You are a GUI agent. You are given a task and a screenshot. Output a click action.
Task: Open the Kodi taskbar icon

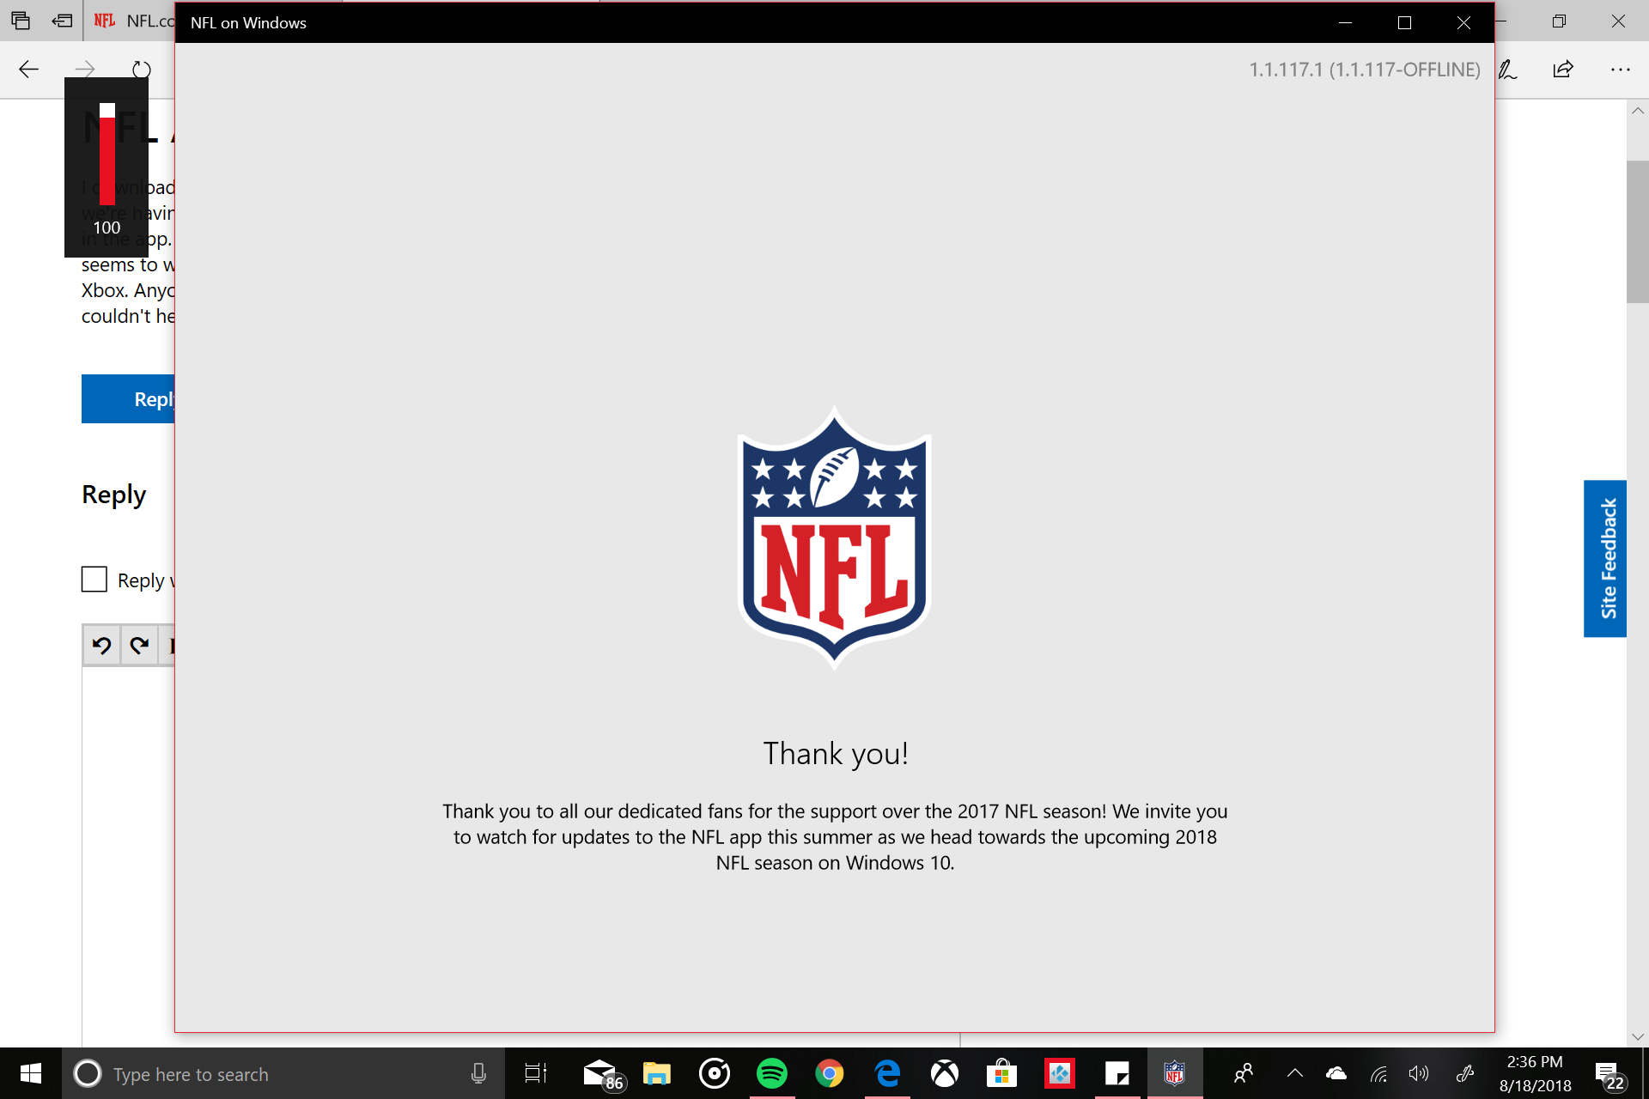(1060, 1073)
